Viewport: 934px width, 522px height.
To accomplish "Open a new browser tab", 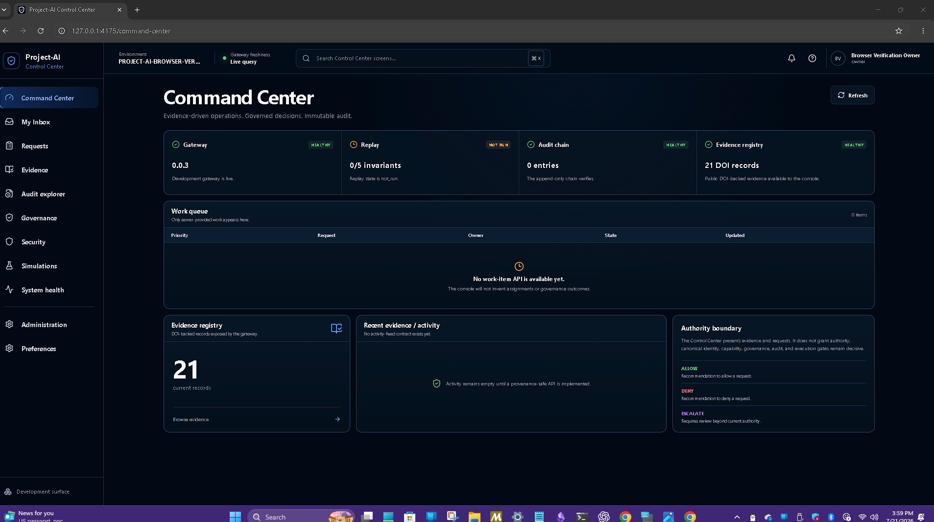I will click(x=137, y=10).
